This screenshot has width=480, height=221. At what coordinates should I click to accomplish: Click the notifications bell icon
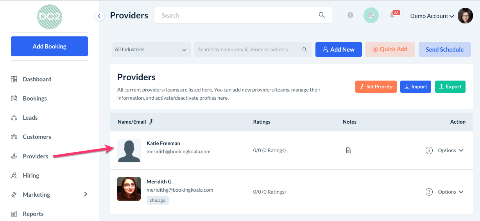[x=392, y=16]
